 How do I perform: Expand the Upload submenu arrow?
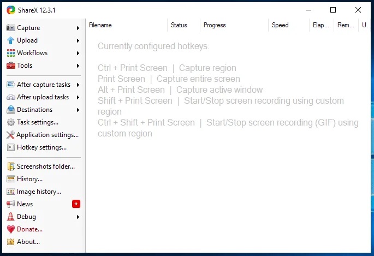tap(78, 40)
